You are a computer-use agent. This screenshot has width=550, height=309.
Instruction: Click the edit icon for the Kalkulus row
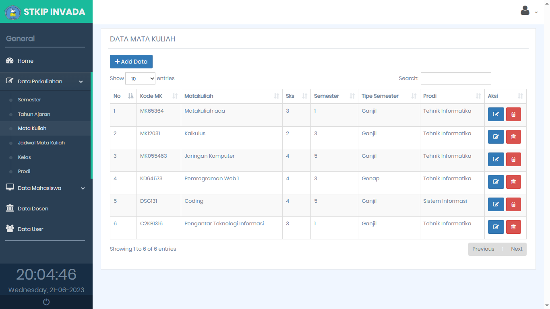pyautogui.click(x=496, y=137)
